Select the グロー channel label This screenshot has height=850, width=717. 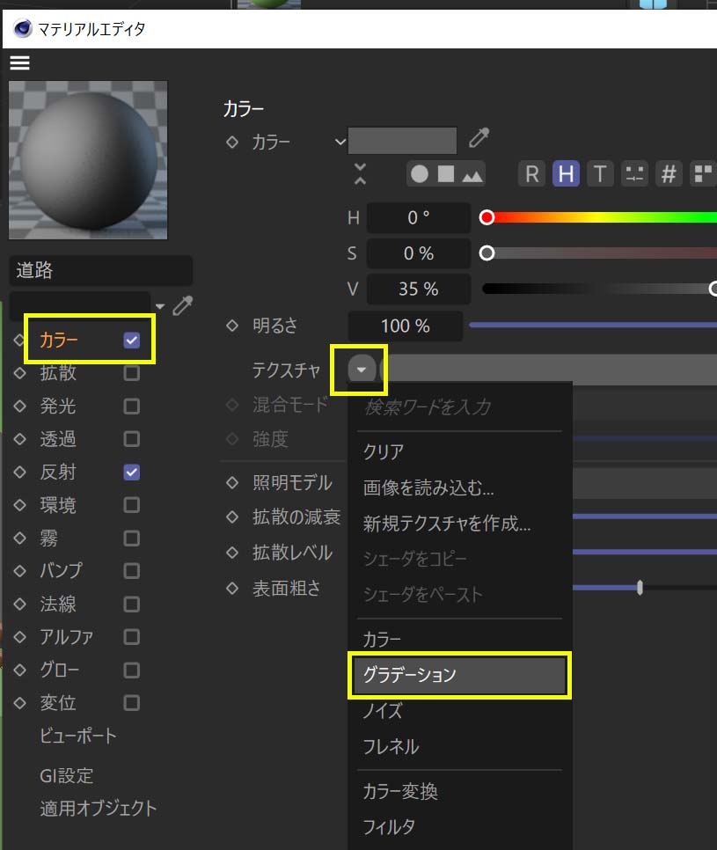(60, 670)
